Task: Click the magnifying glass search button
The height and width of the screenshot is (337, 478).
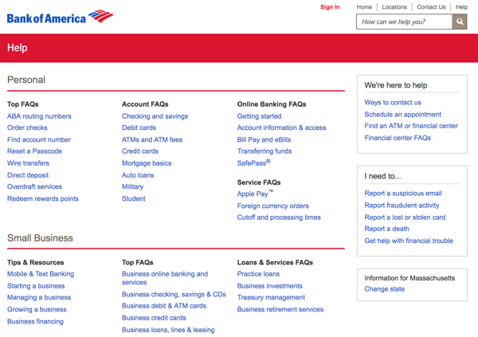Action: 460,22
